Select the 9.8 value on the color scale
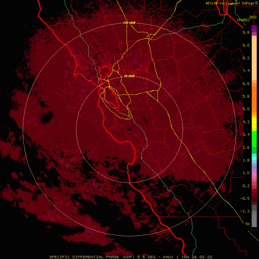This screenshot has height=259, width=259. (x=246, y=32)
